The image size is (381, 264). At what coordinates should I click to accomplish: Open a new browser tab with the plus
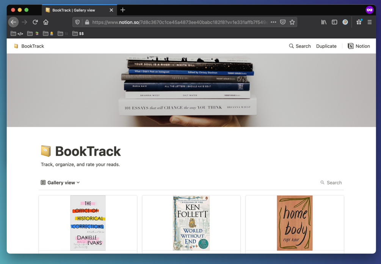122,10
